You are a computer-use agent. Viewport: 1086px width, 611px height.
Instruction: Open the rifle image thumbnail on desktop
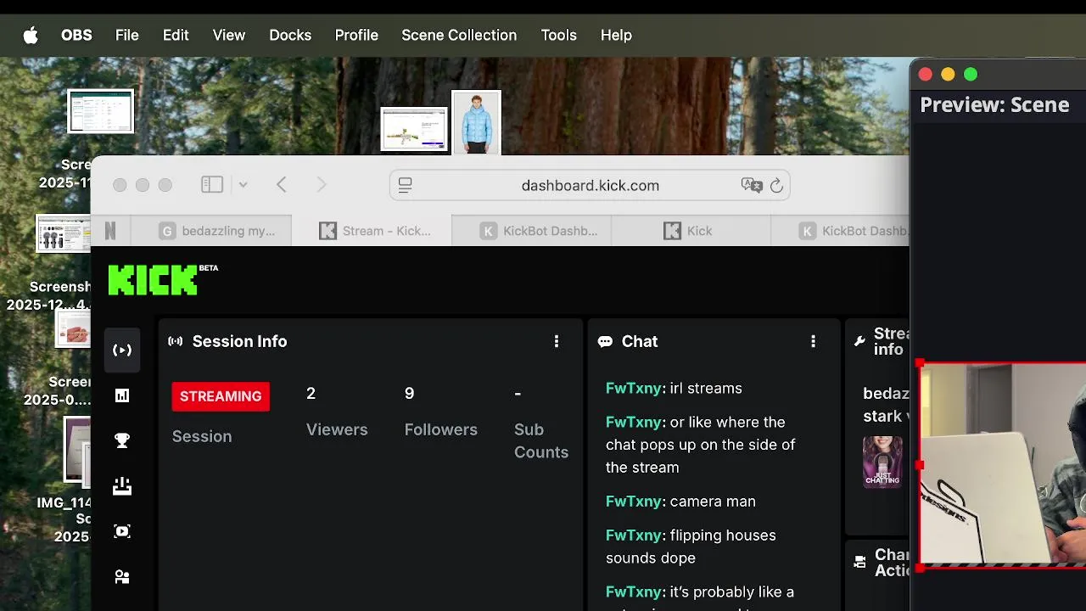point(414,129)
